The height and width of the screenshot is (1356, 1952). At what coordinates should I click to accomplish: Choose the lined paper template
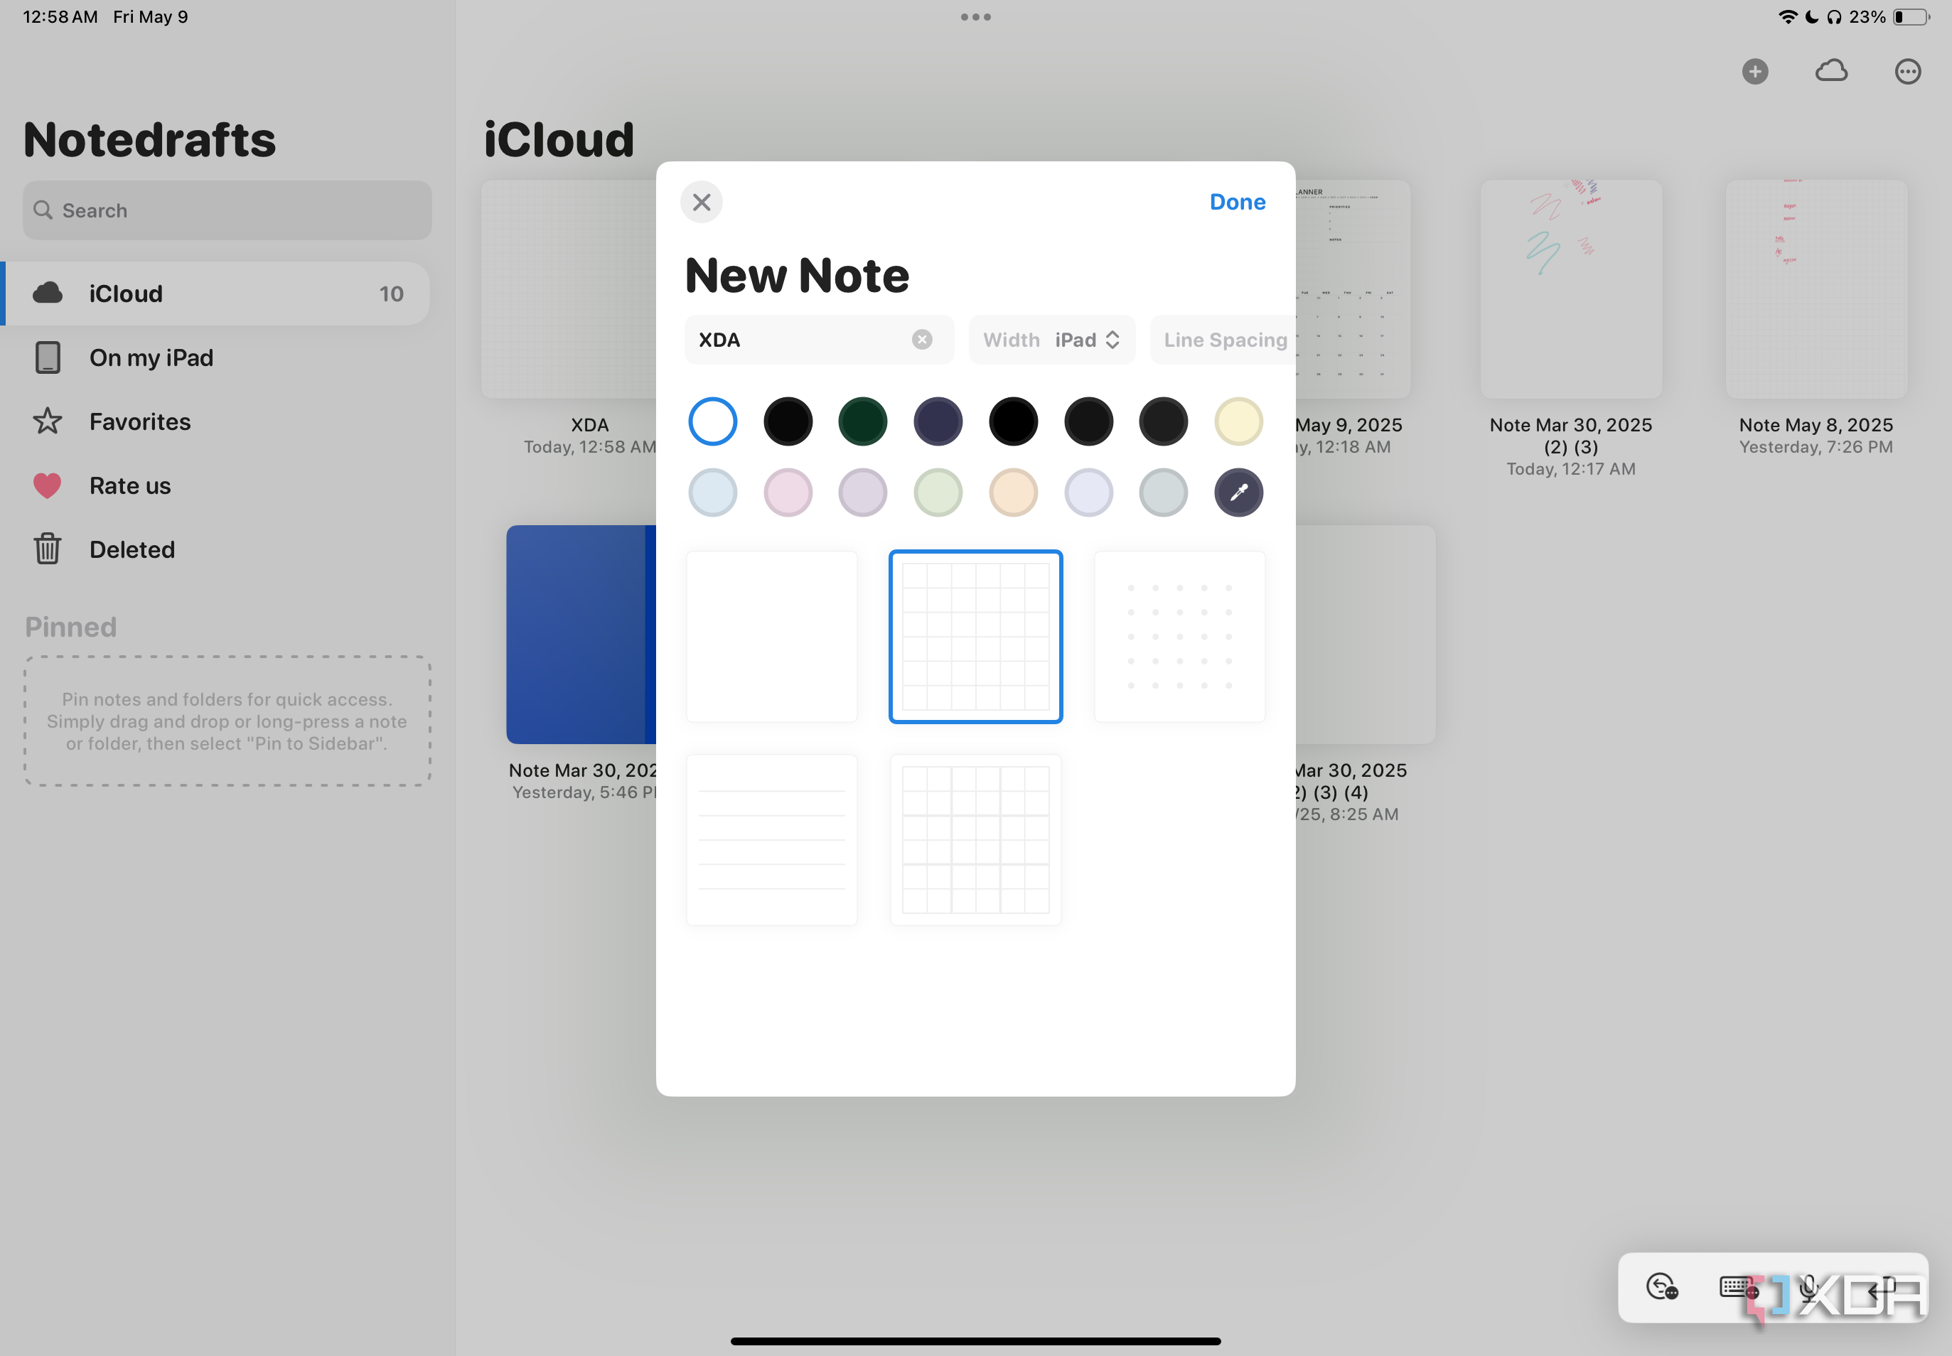(x=771, y=840)
